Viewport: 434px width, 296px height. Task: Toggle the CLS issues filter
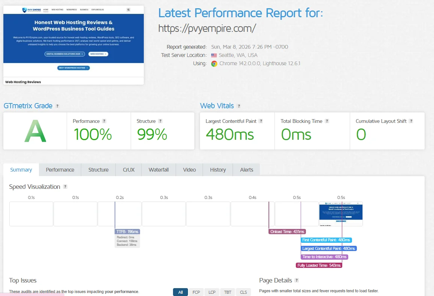(243, 292)
